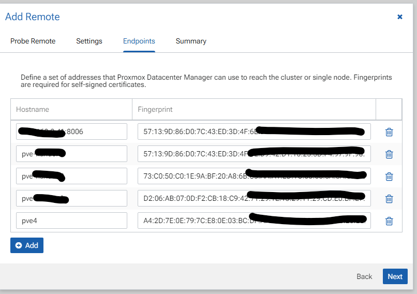417x294 pixels.
Task: Remove the endpoint with fingerprint 73:C0:50
Action: pos(389,176)
